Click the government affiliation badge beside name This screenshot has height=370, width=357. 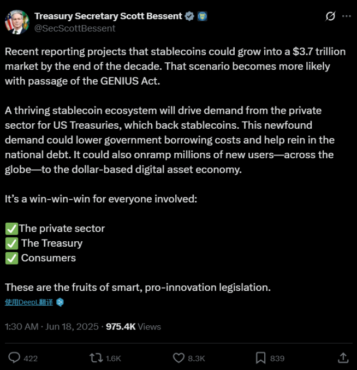[201, 16]
